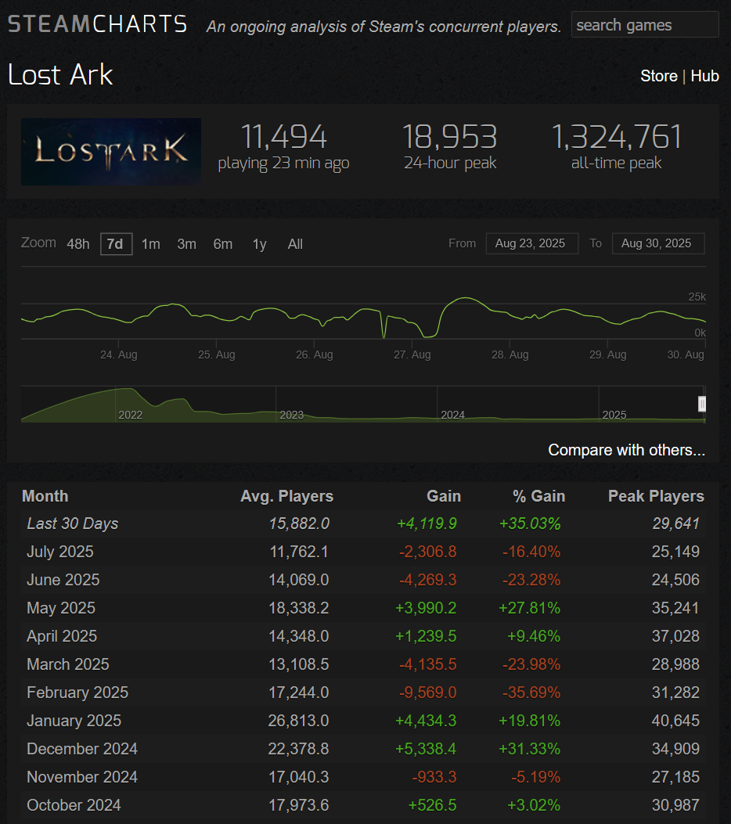Set chart zoom to 3m
Screen dimensions: 731x824
click(186, 244)
